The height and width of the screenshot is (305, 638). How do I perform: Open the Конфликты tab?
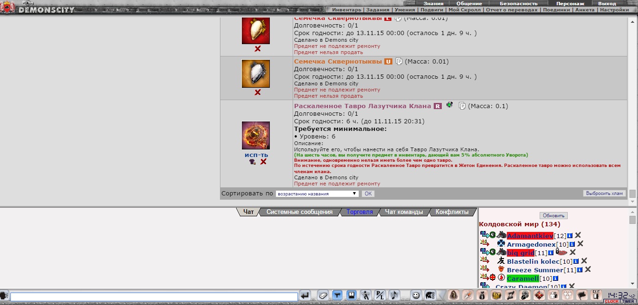point(452,212)
